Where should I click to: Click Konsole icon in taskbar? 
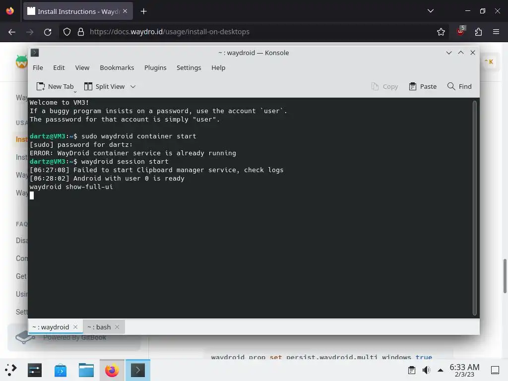point(138,370)
